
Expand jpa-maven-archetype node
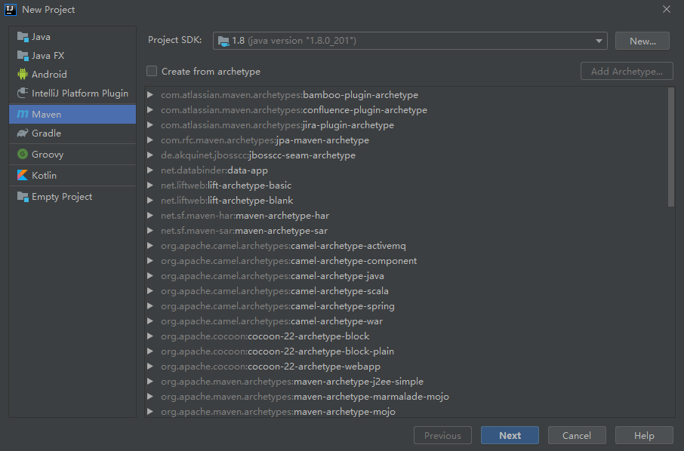coord(150,140)
